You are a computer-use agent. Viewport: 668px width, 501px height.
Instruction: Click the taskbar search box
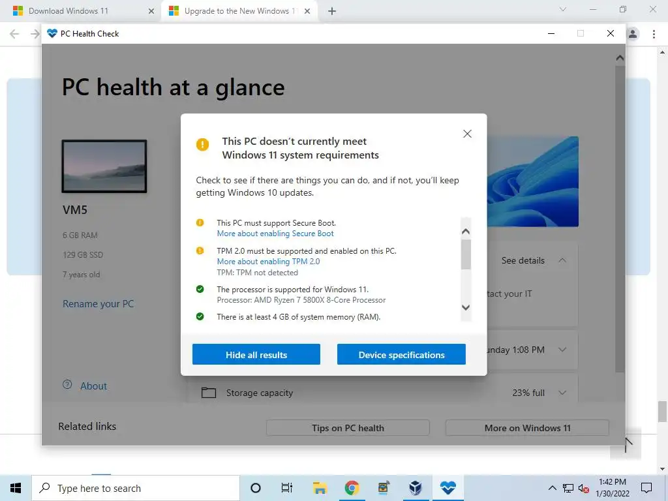tap(136, 488)
